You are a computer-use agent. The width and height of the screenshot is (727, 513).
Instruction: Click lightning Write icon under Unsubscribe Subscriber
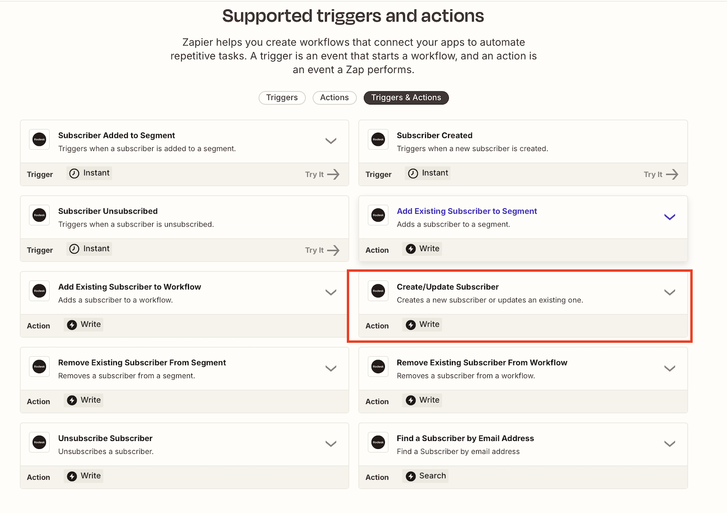[x=72, y=476]
